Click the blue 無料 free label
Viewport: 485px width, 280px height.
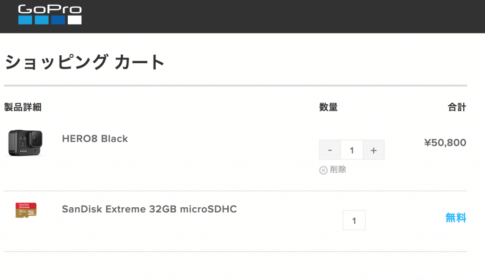click(456, 218)
